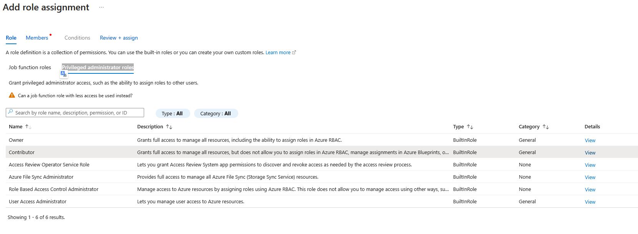This screenshot has height=234, width=638.
Task: Select User Access Administrator role
Action: click(322, 201)
